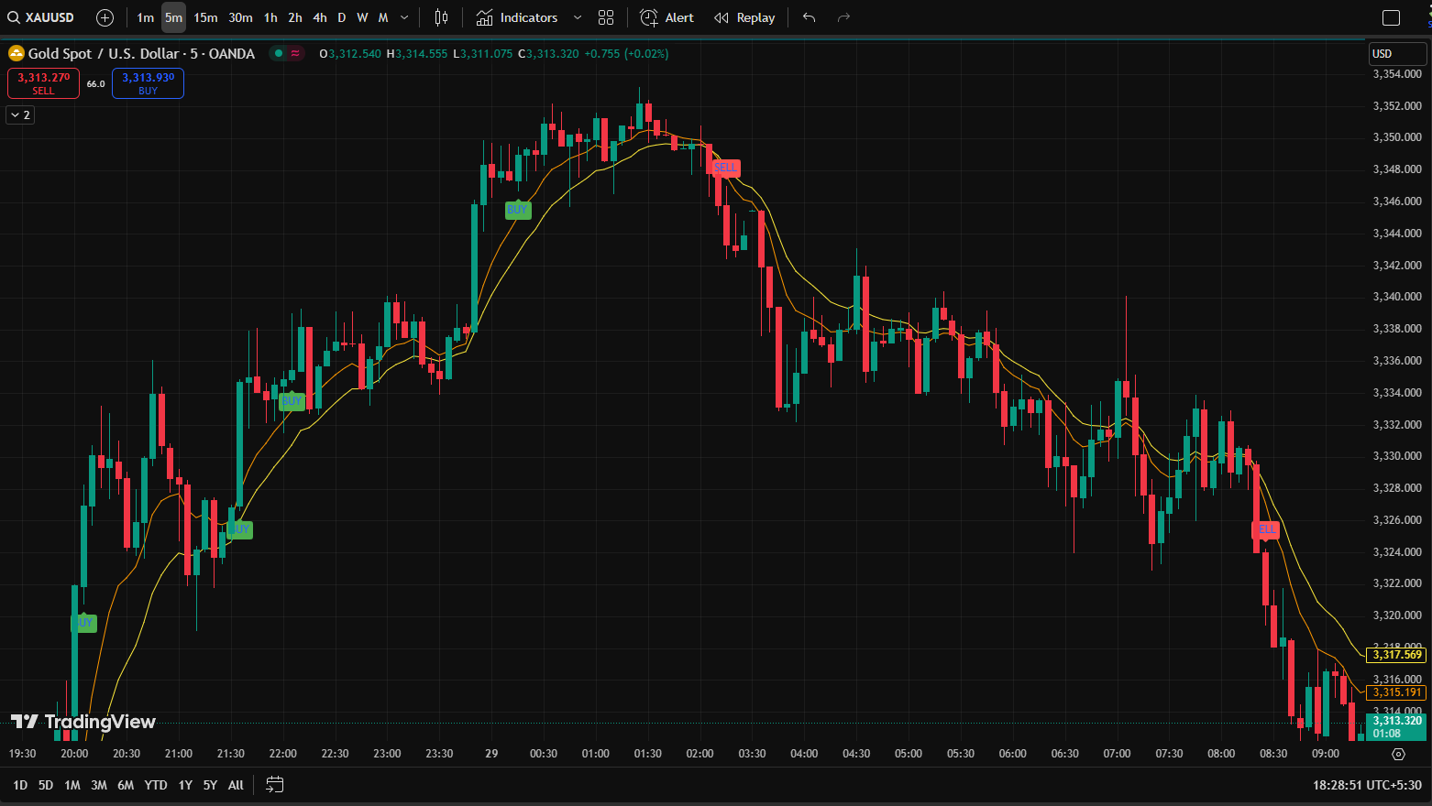Open the layout setup rectangle icon

pos(1391,17)
